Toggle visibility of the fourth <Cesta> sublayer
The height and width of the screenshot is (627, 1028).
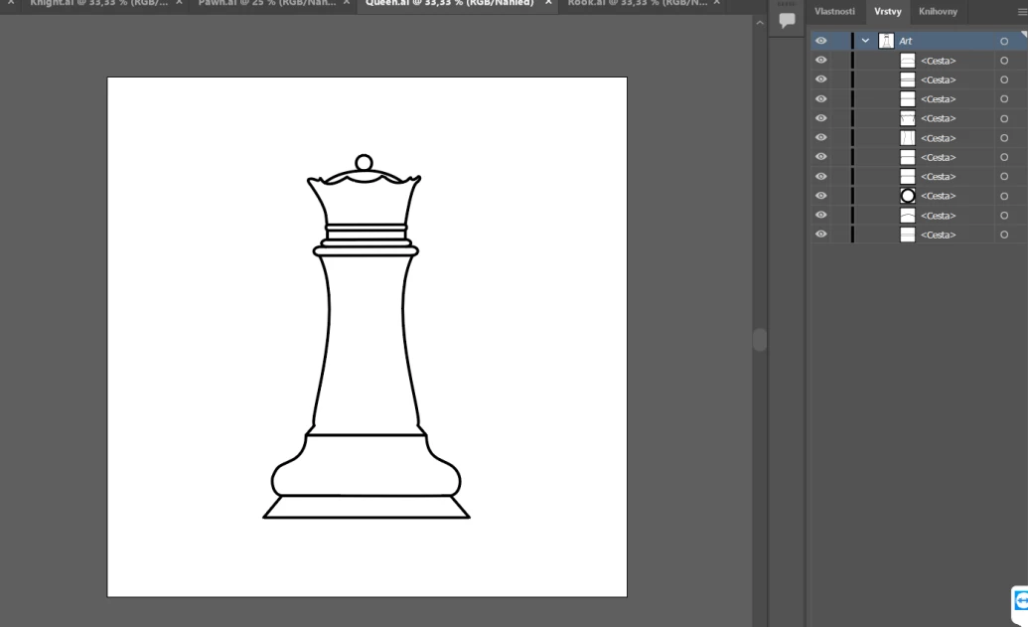point(820,117)
